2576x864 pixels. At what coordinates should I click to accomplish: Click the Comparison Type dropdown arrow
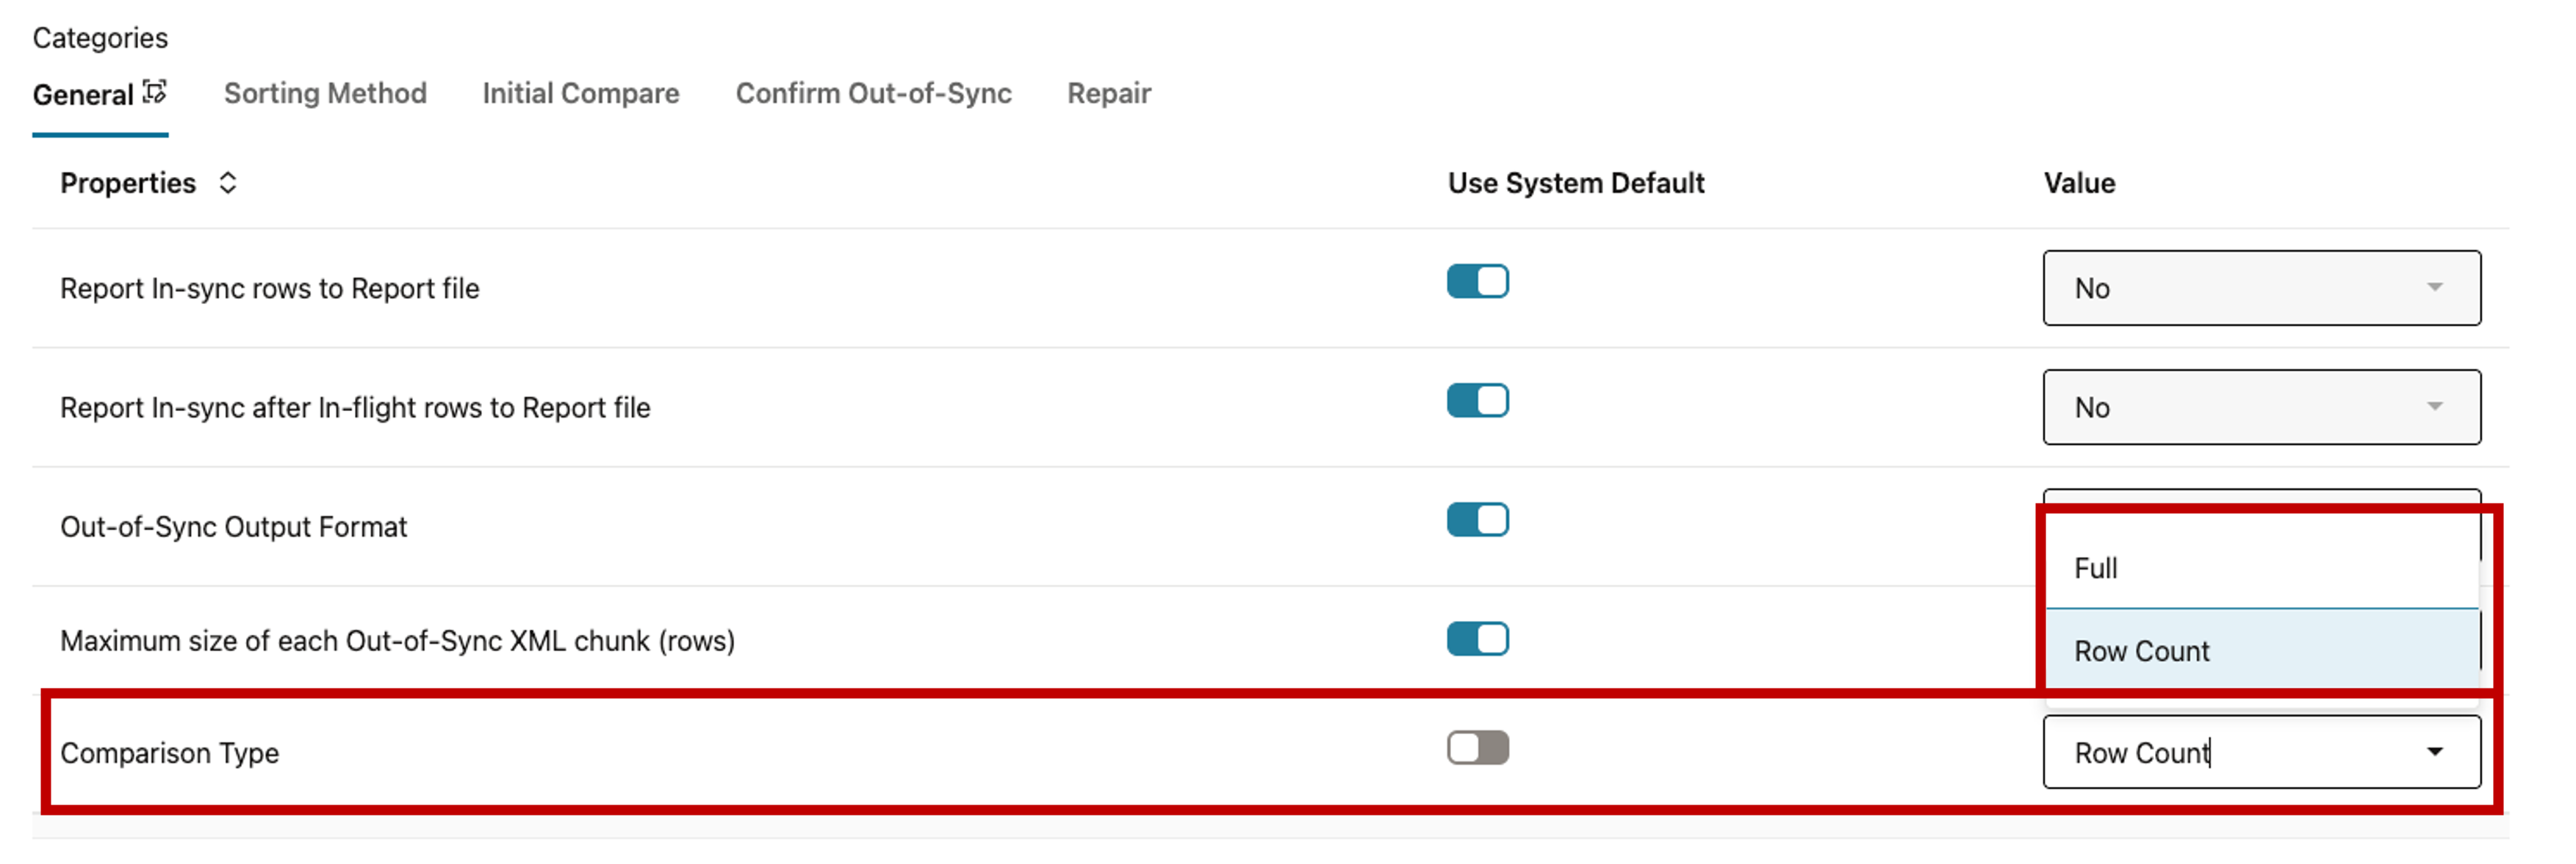click(2434, 752)
